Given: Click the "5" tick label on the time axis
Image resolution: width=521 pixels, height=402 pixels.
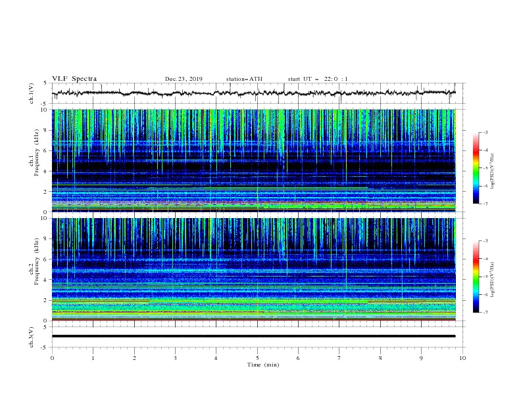Looking at the screenshot, I should (257, 358).
